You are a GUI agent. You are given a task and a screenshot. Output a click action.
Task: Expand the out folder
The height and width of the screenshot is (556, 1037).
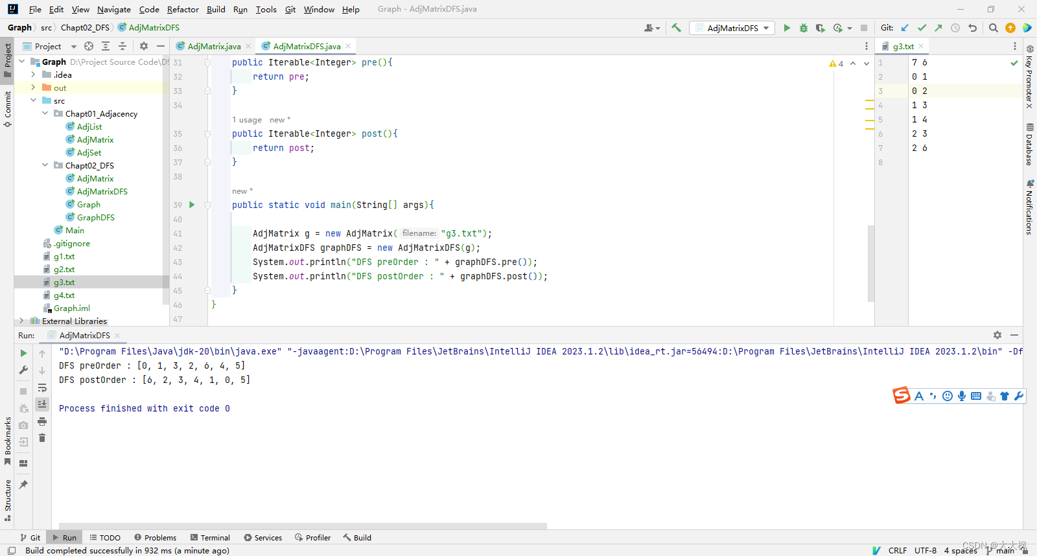33,87
